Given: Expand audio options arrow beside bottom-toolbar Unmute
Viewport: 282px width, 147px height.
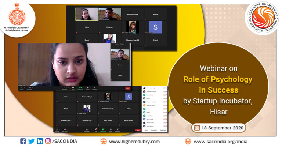Looking at the screenshot, I should click(x=60, y=129).
